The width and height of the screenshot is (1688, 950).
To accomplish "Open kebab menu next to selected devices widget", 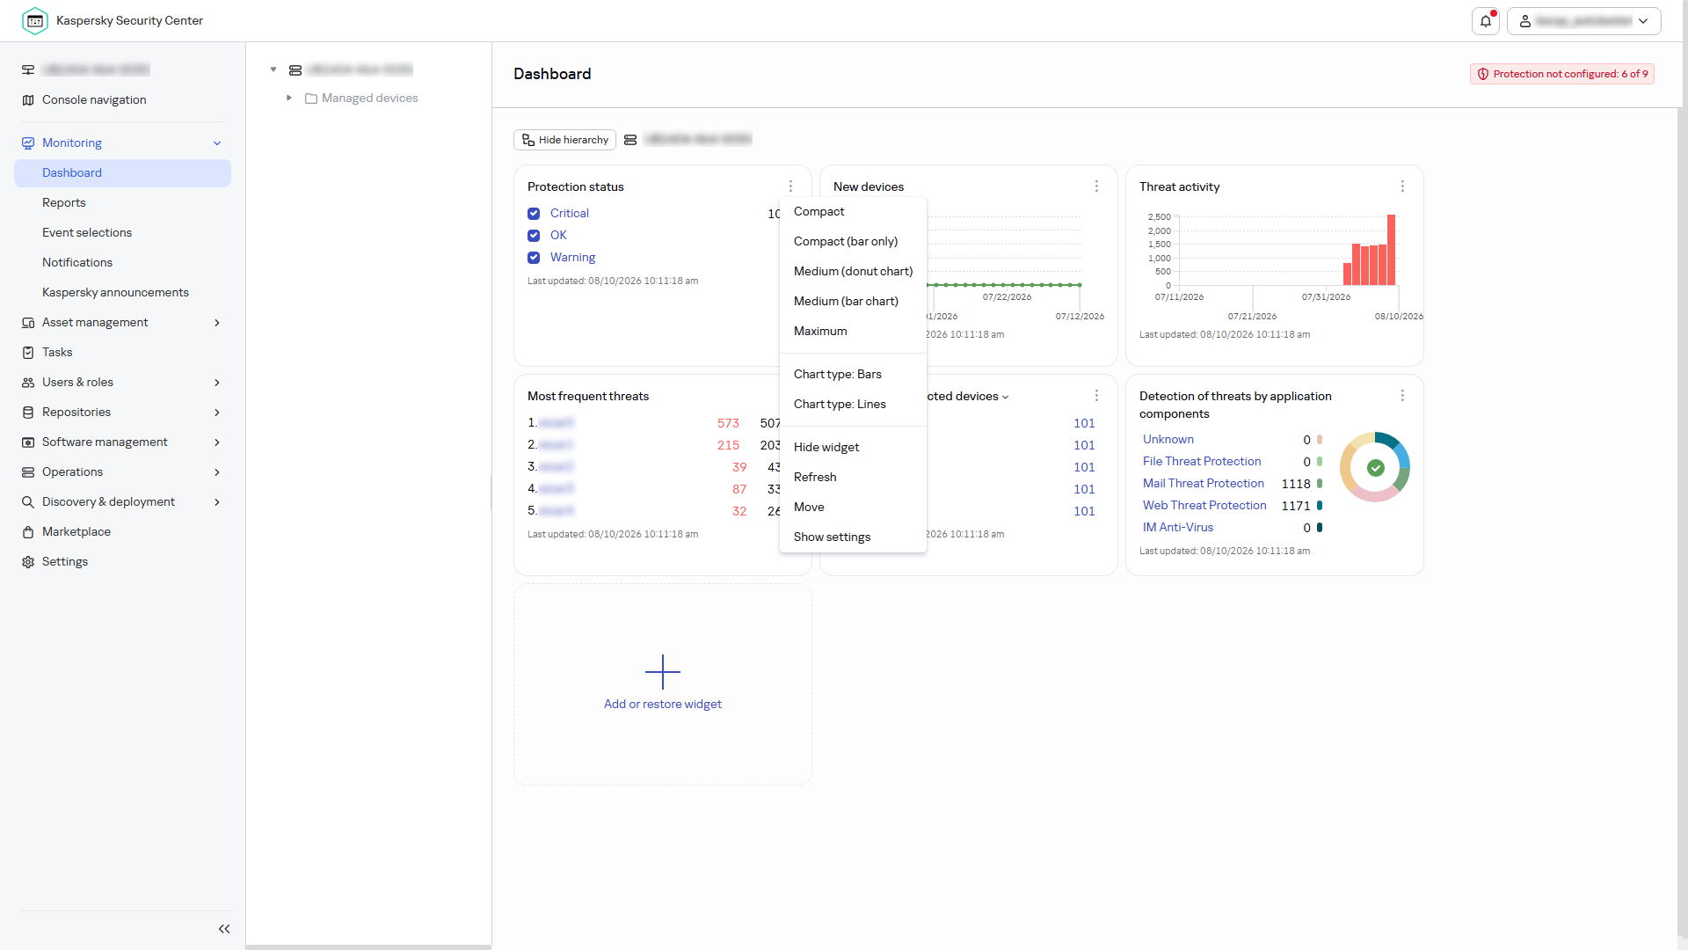I will (x=1096, y=396).
